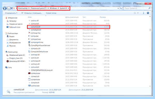Click the comctl32.dll file icon
The image size is (155, 99).
(x=29, y=27)
